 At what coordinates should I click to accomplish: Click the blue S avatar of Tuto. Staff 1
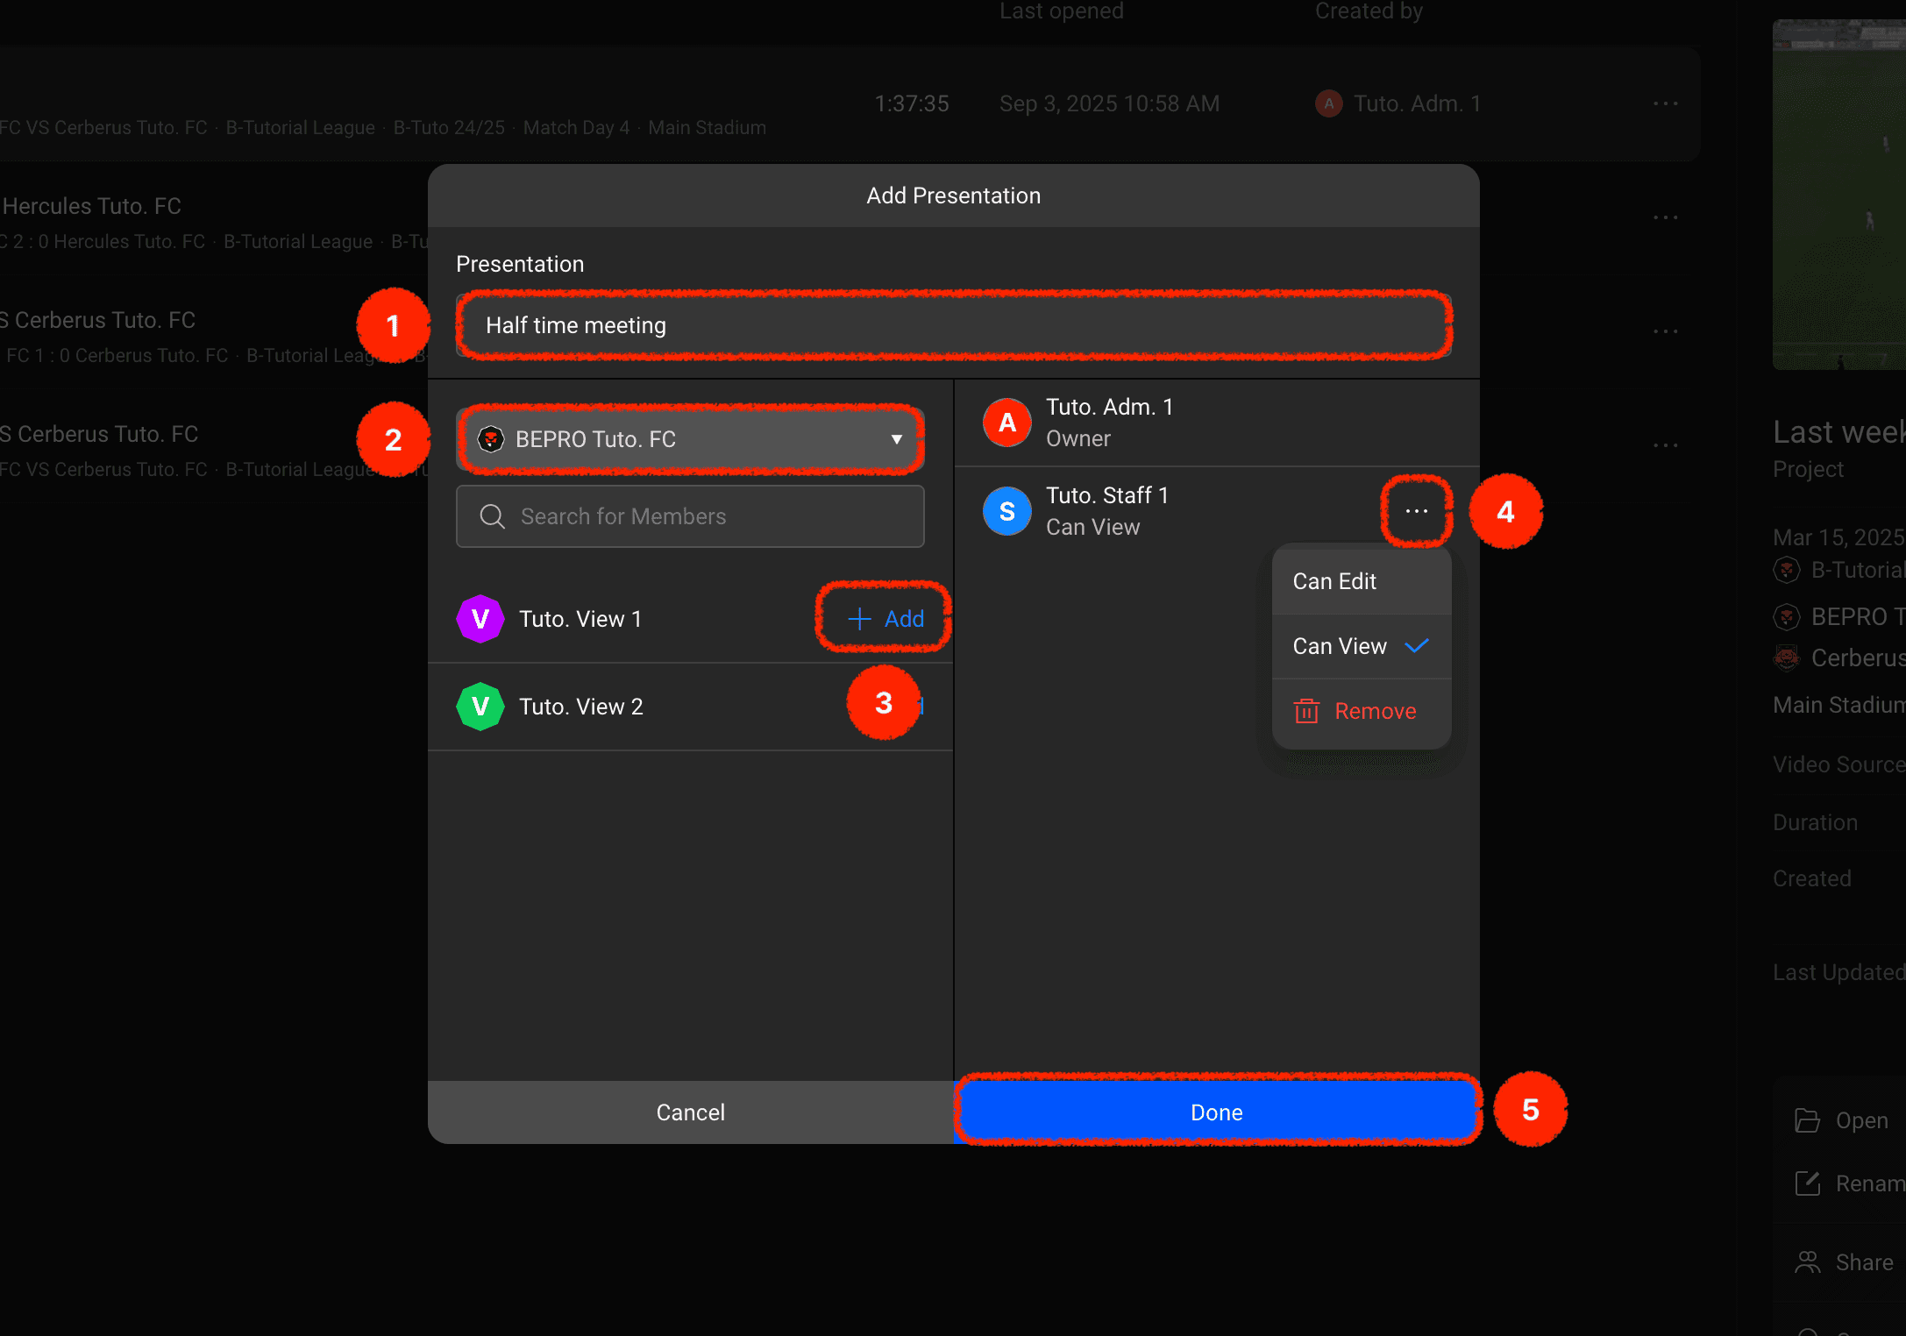(x=1006, y=511)
